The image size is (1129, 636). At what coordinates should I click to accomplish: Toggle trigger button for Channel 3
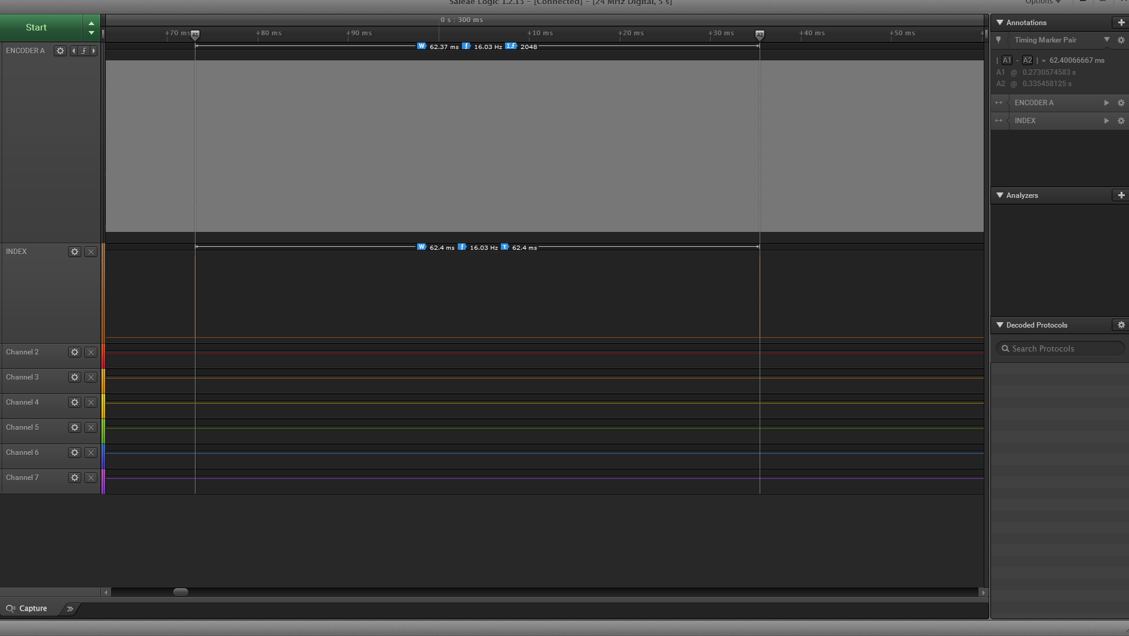click(x=91, y=377)
